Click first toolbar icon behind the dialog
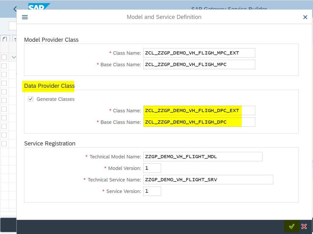This screenshot has height=234, width=313. coord(5,39)
